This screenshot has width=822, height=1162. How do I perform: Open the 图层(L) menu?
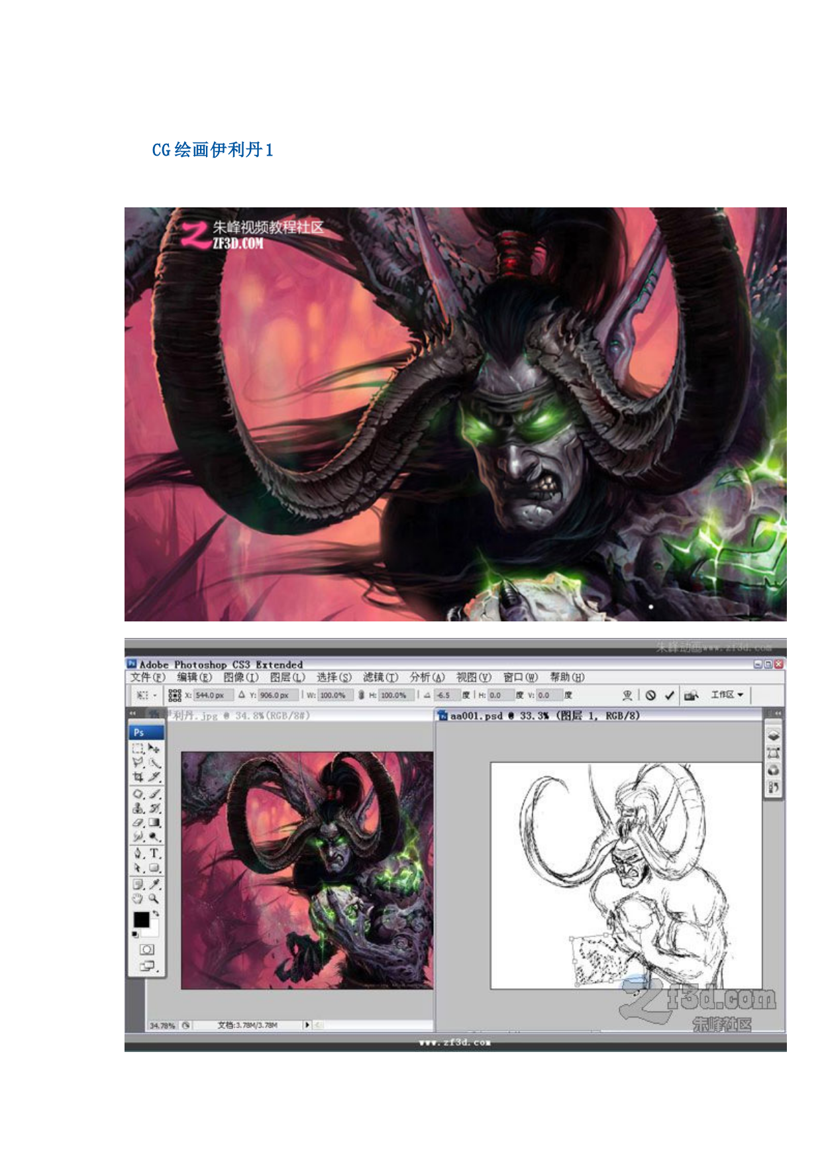point(287,677)
